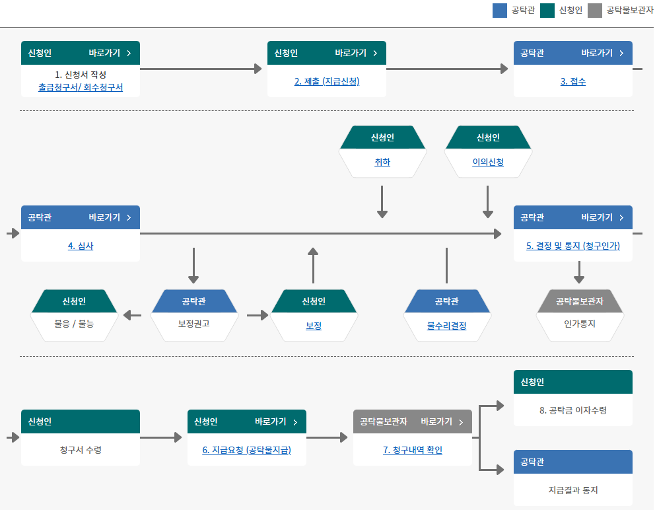Click the 보정 link
657x510 pixels.
(314, 326)
